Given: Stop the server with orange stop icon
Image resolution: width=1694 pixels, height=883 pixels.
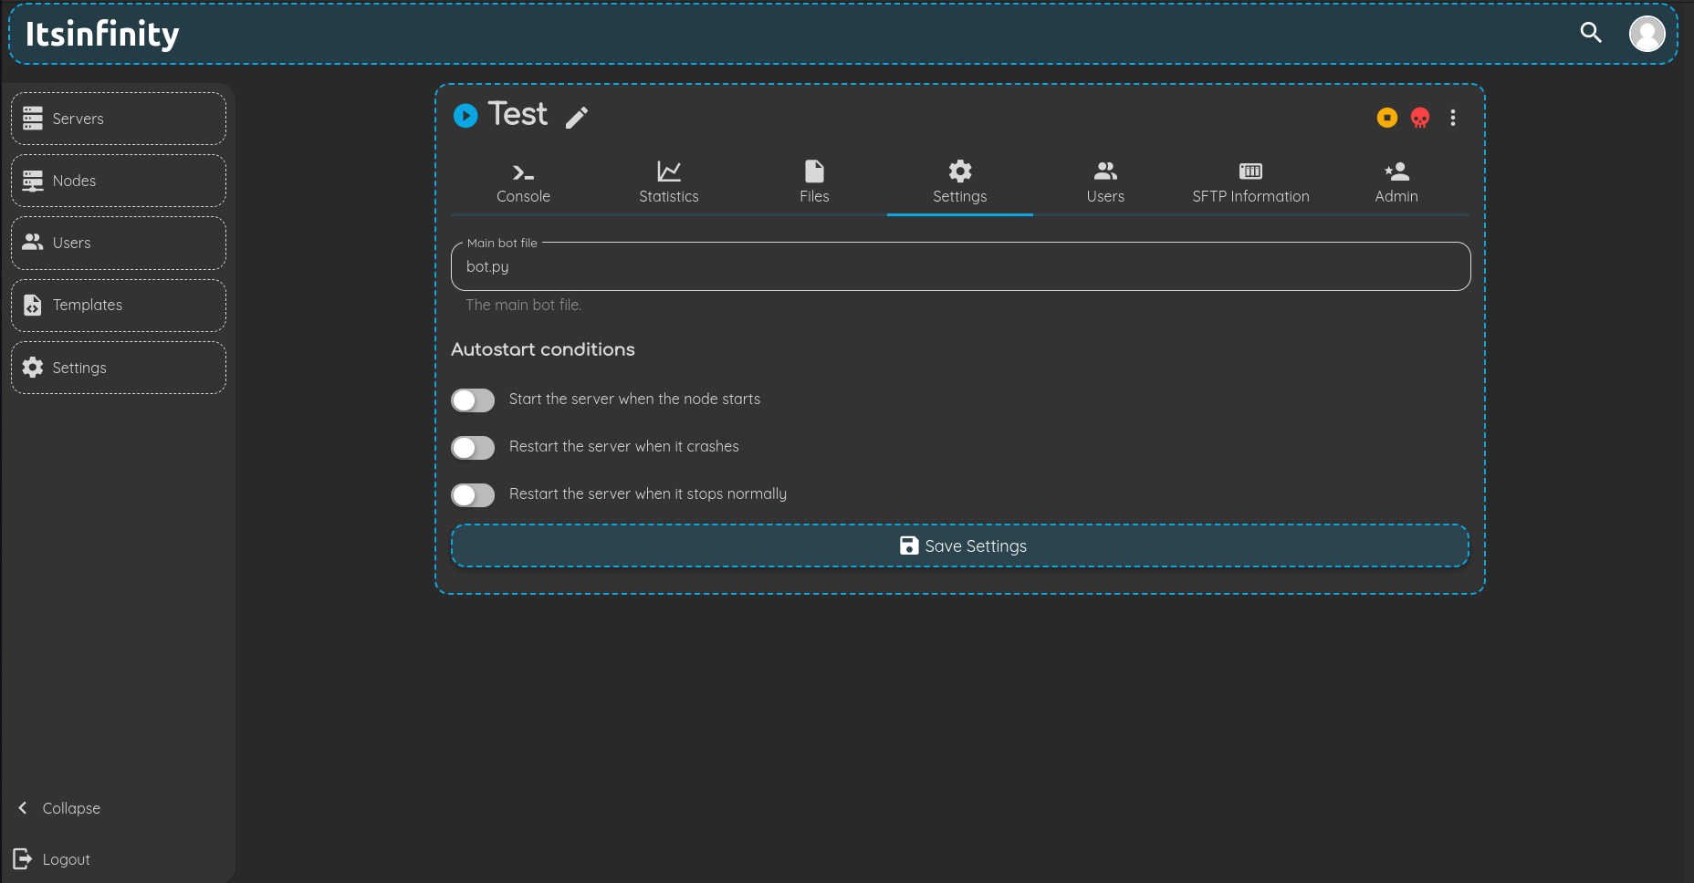Looking at the screenshot, I should 1387,118.
